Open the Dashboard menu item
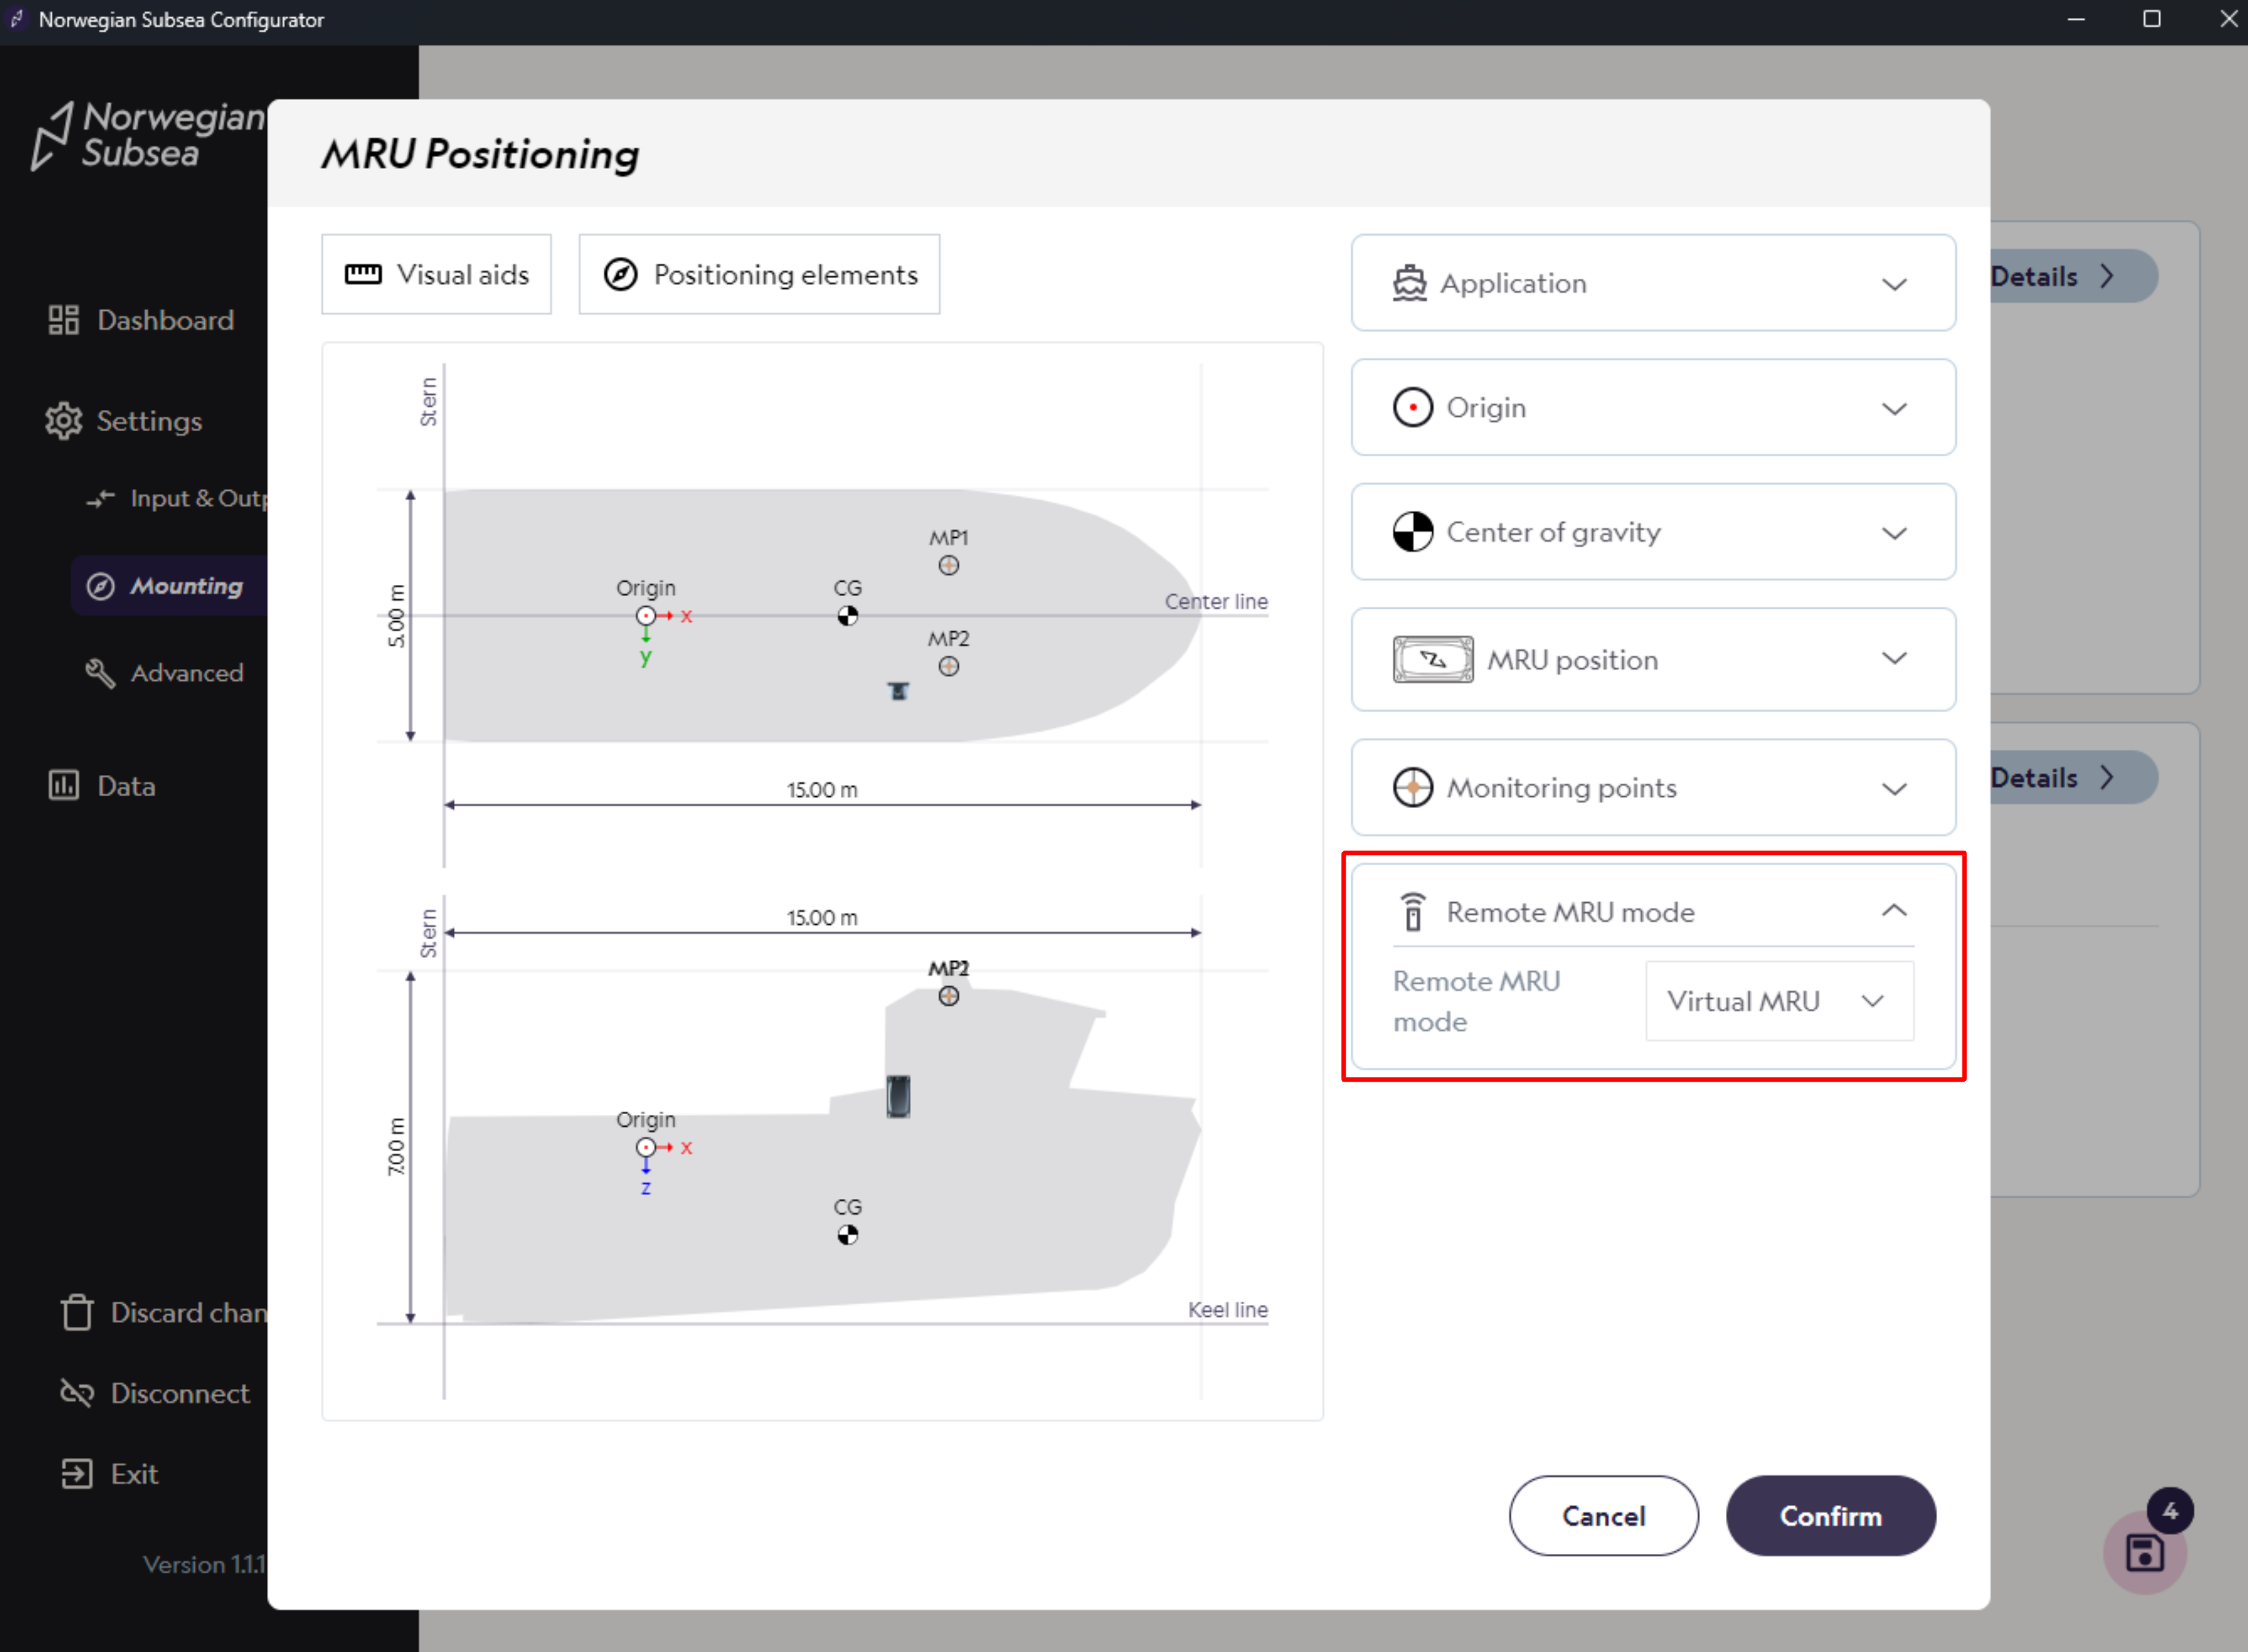Screen dimensions: 2248x1652 pyautogui.click(x=165, y=321)
